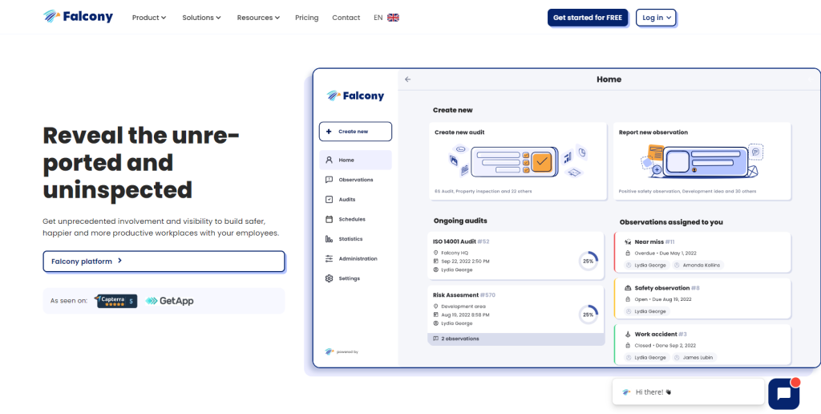821x414 pixels.
Task: Select Statistics in the app sidebar
Action: (x=355, y=239)
